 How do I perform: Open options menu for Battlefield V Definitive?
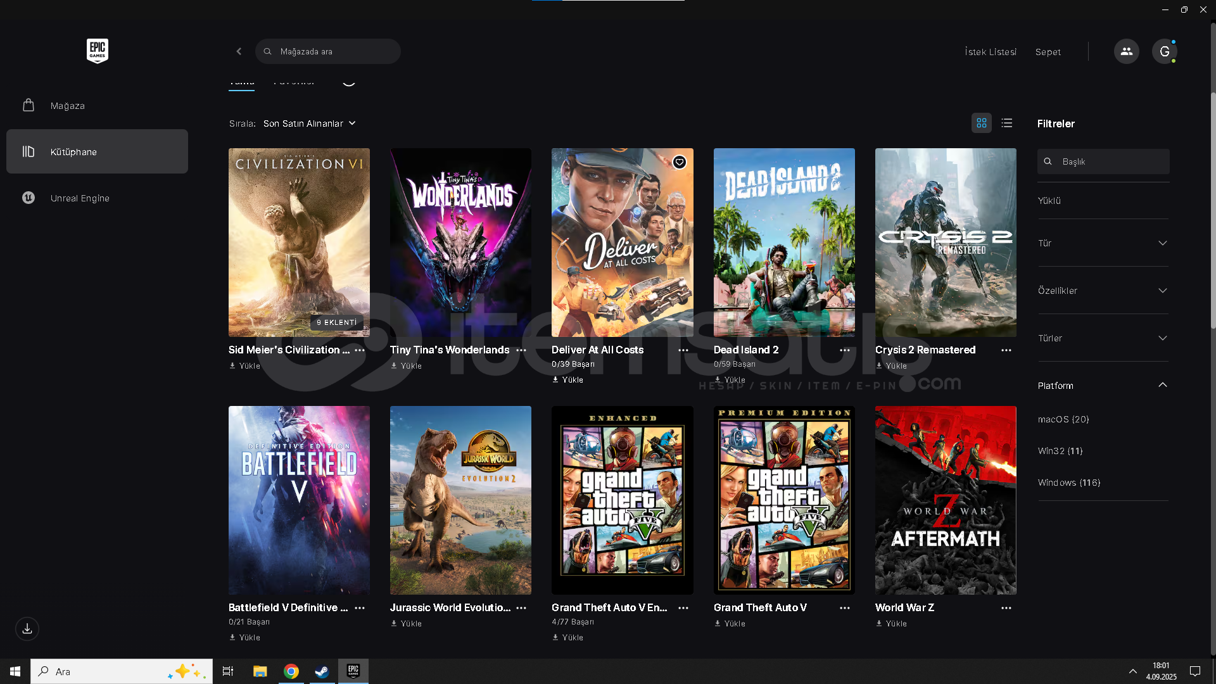tap(360, 608)
